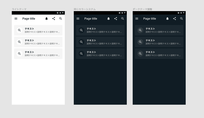204x118 pixels.
Task: Click second card's round search icon in 同じカラーシステム mockup
Action: (x=81, y=42)
